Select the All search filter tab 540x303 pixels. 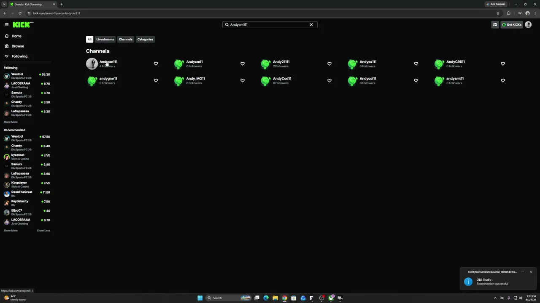89,40
